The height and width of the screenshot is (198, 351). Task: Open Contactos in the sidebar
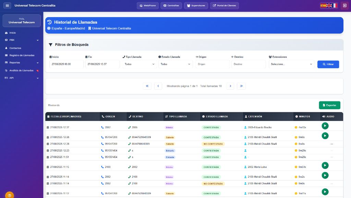tap(15, 48)
